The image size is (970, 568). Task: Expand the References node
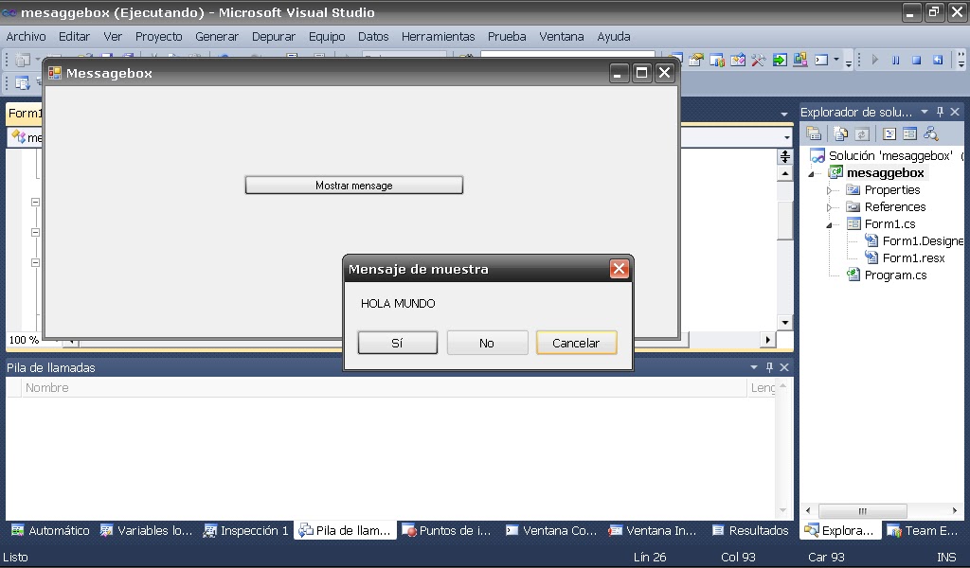pos(832,206)
